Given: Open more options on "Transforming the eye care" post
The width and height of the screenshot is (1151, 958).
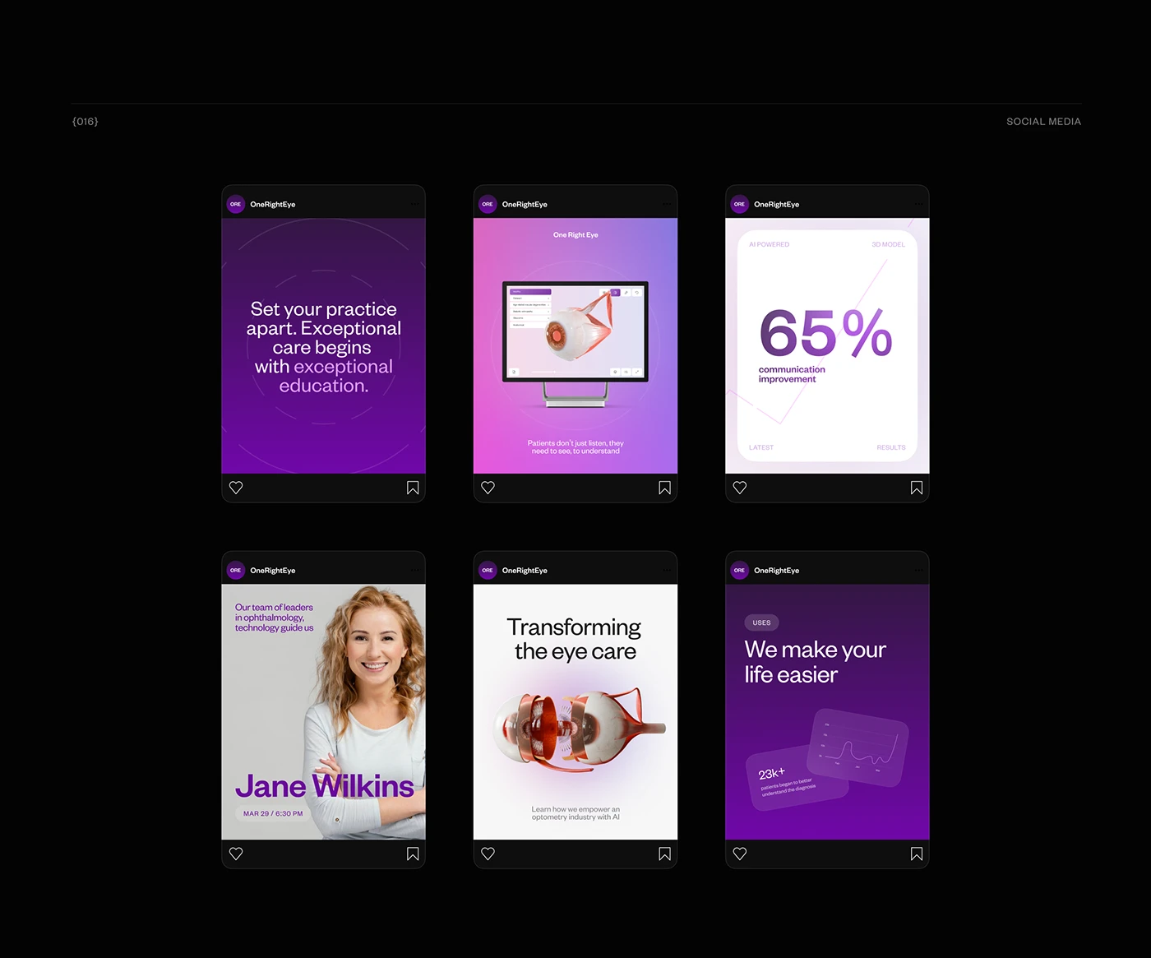Looking at the screenshot, I should coord(666,570).
